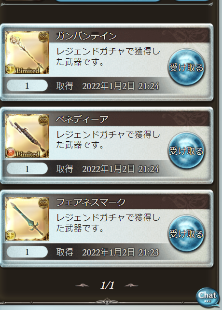Click the light element icon on ガンバンテイン

[x=10, y=69]
